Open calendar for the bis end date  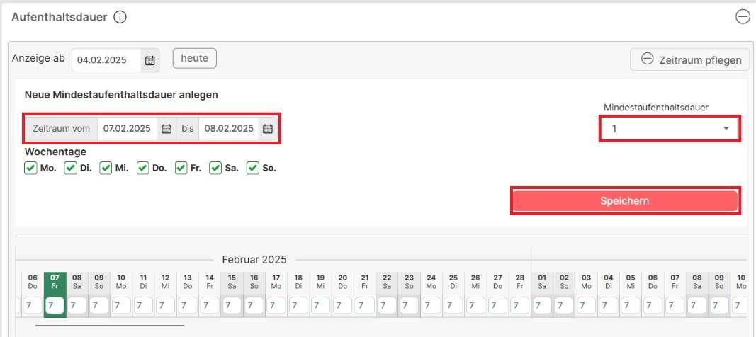268,129
